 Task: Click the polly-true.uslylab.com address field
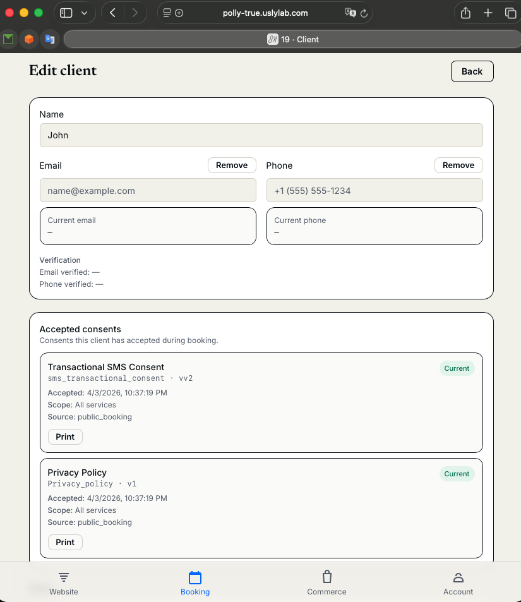[x=265, y=13]
